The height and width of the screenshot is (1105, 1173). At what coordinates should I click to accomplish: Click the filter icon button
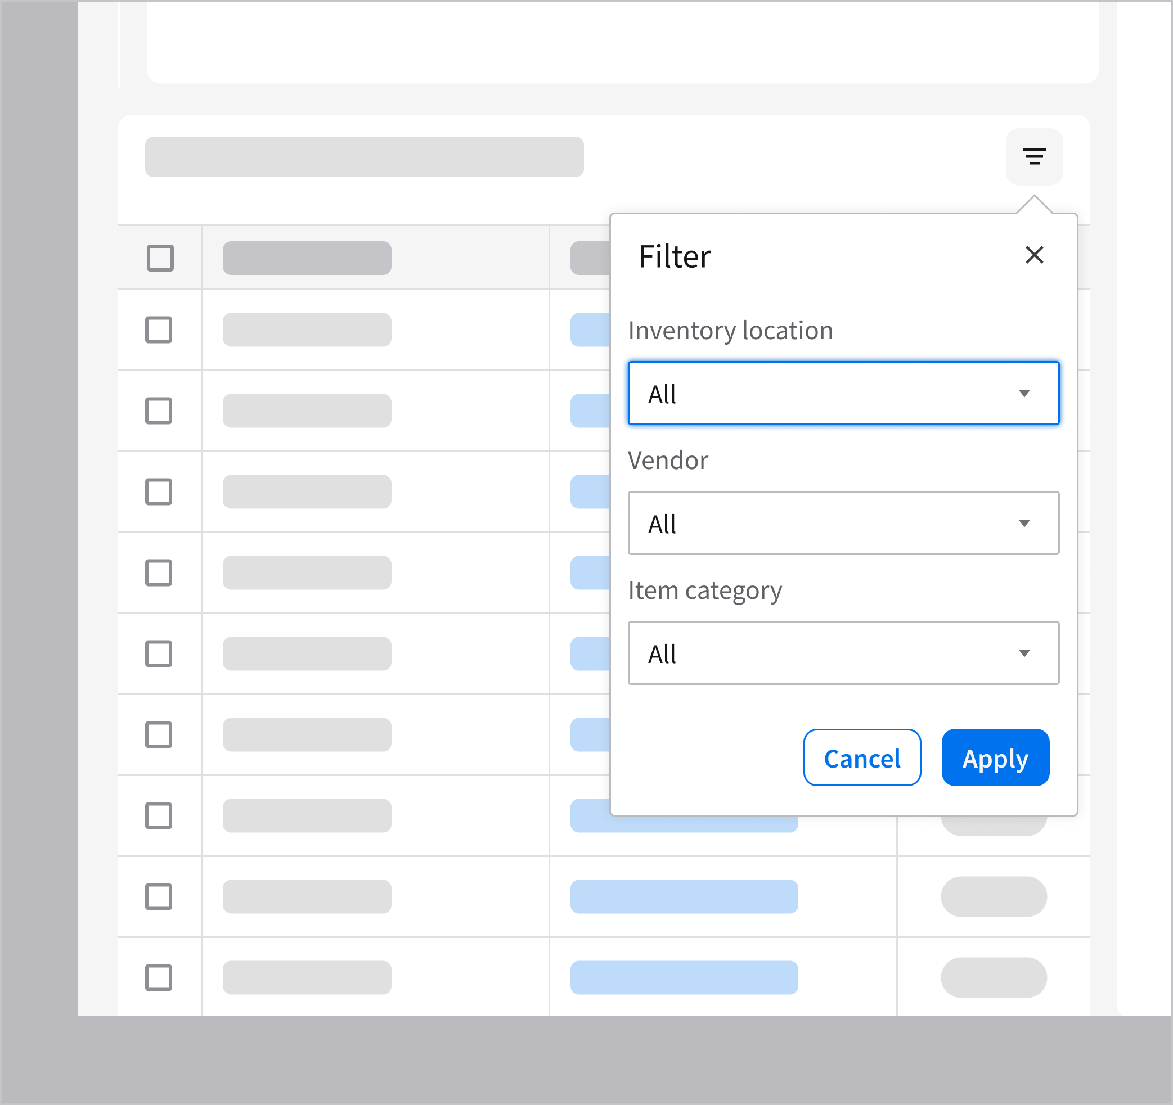(1033, 157)
